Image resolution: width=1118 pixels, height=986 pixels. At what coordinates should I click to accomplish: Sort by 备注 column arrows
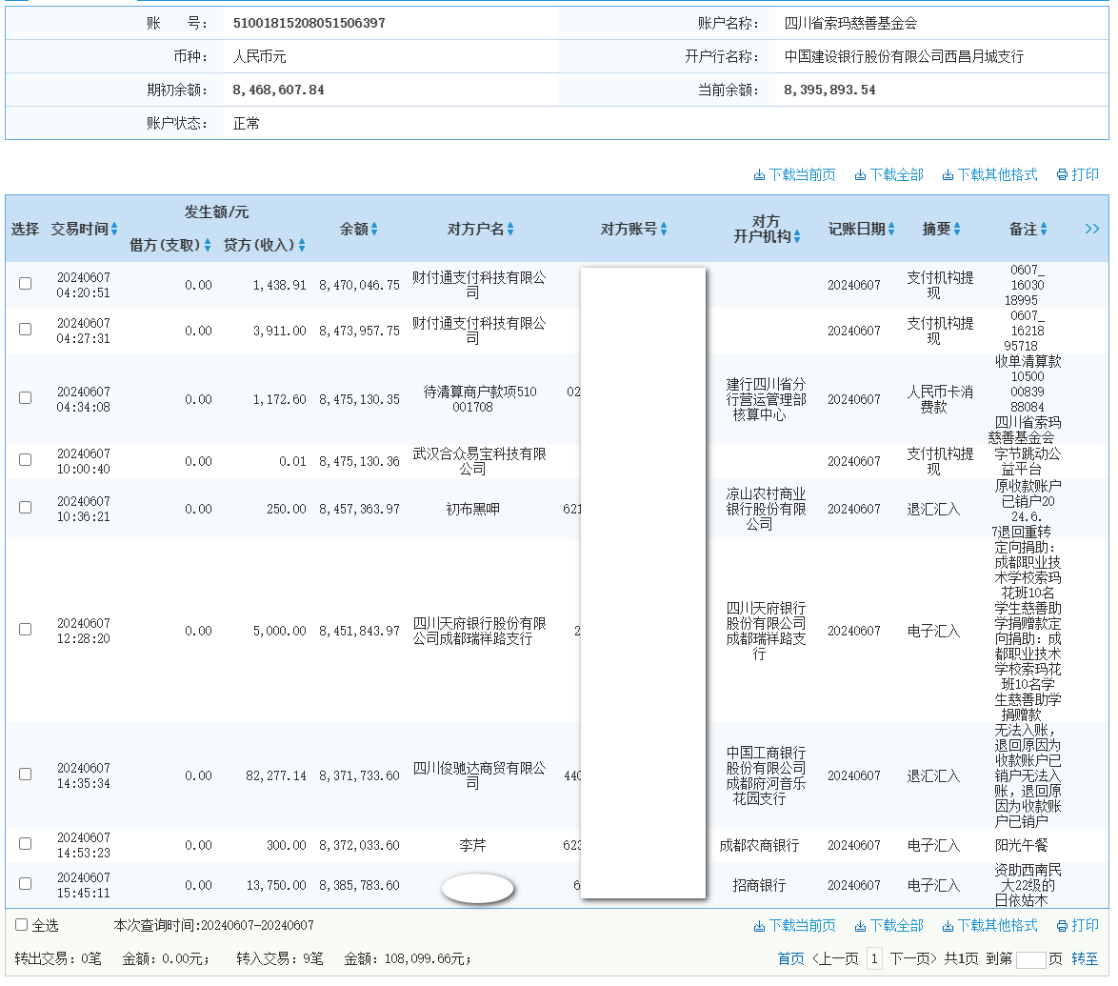point(1044,229)
